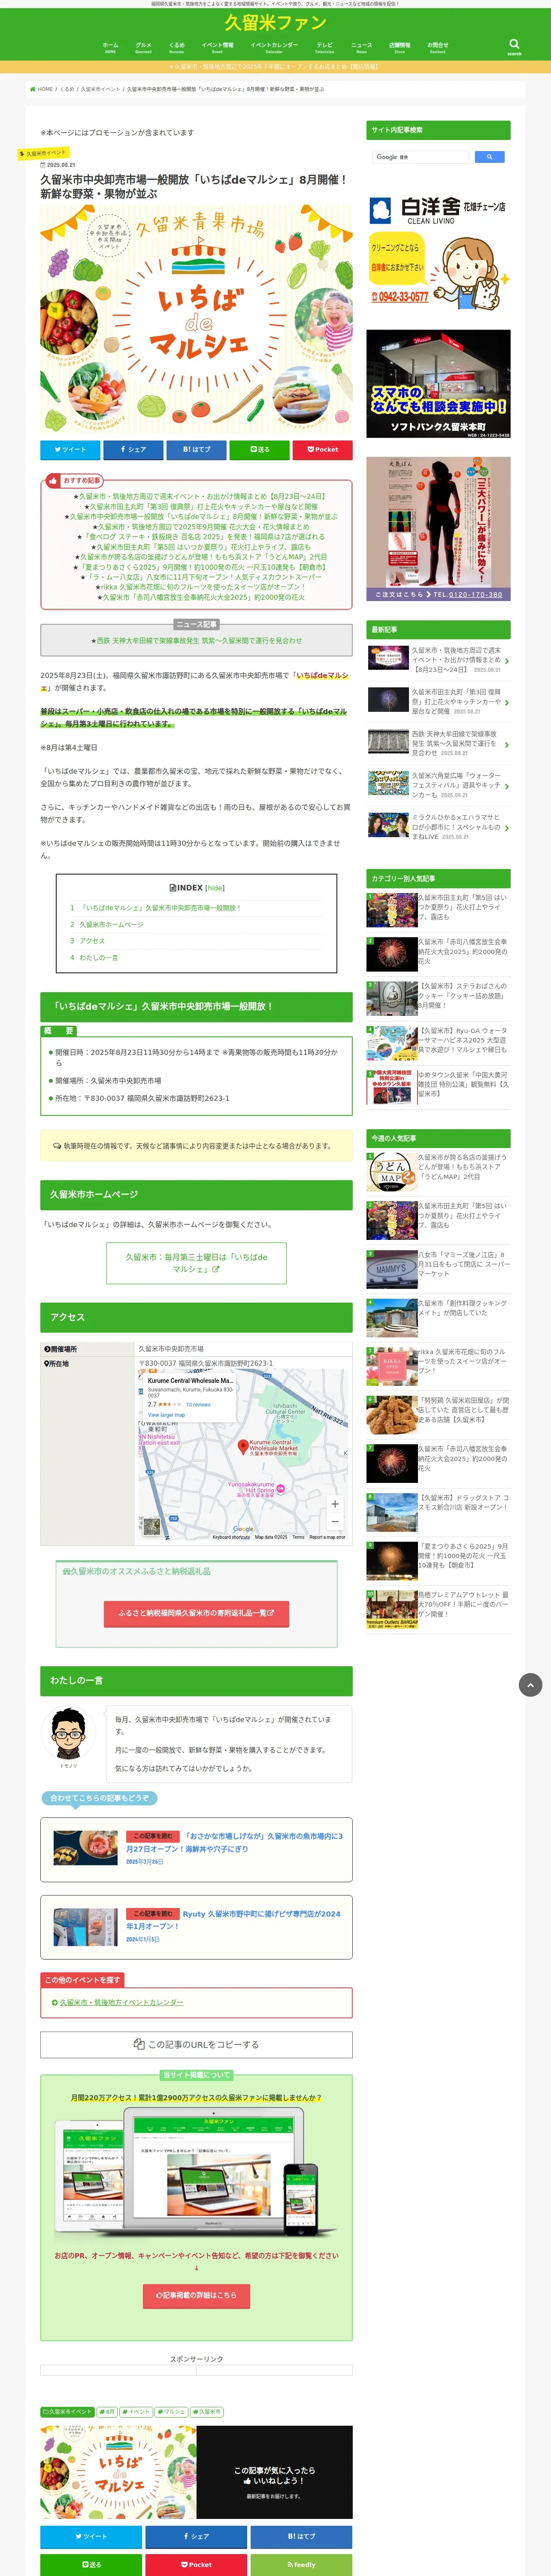Open ふるさと納税 寄附返礼品一覧 button
551x2576 pixels.
click(x=196, y=1613)
